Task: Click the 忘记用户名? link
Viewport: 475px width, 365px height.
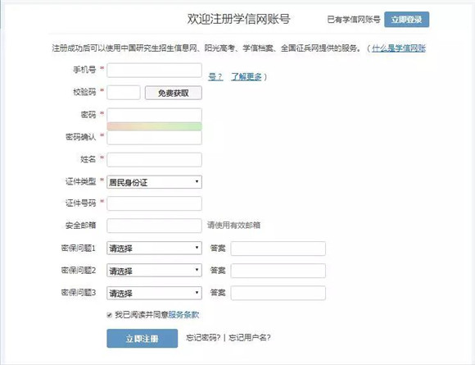Action: 250,338
